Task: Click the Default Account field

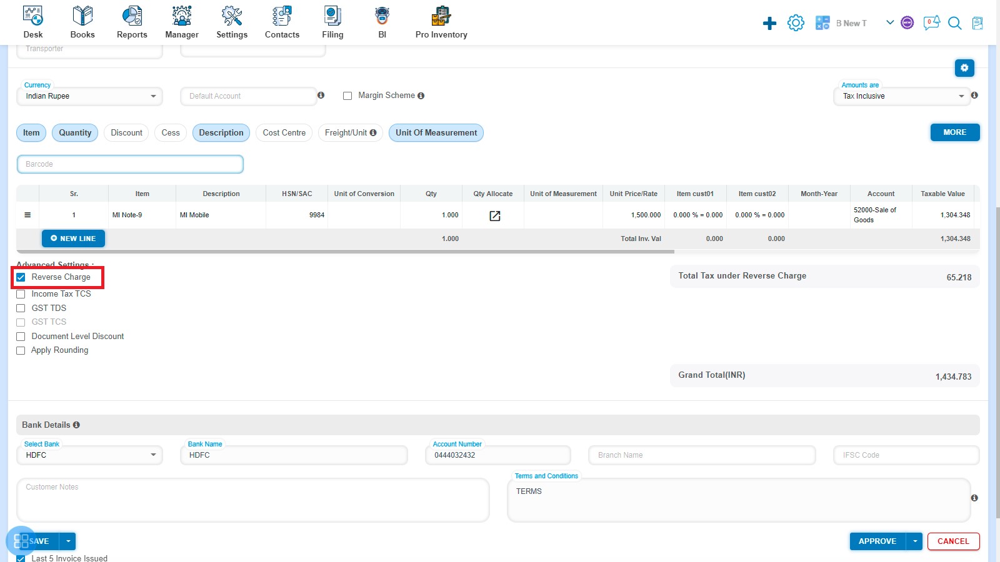Action: point(249,96)
